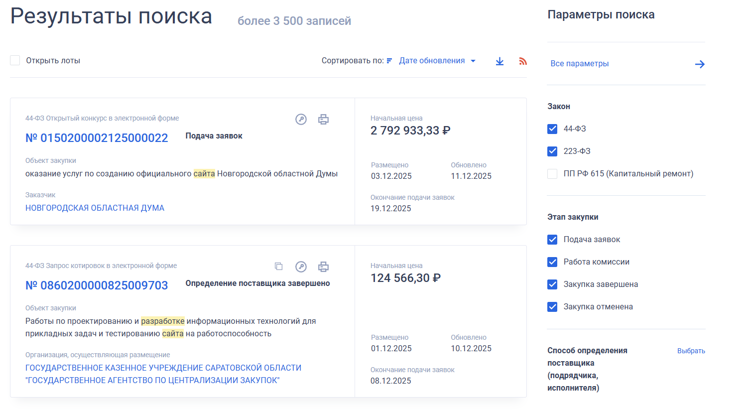
Task: Uncheck the Закупка отменена stage filter
Action: coord(552,306)
